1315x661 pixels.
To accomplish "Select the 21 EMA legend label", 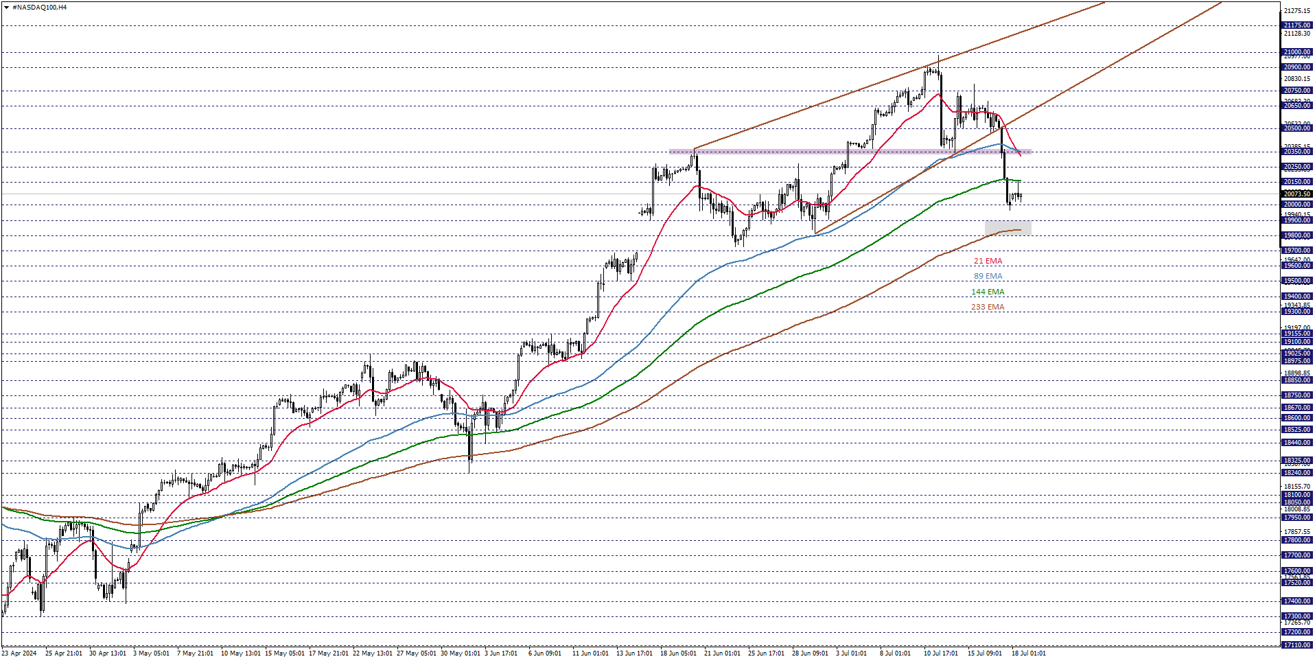I will [x=988, y=262].
